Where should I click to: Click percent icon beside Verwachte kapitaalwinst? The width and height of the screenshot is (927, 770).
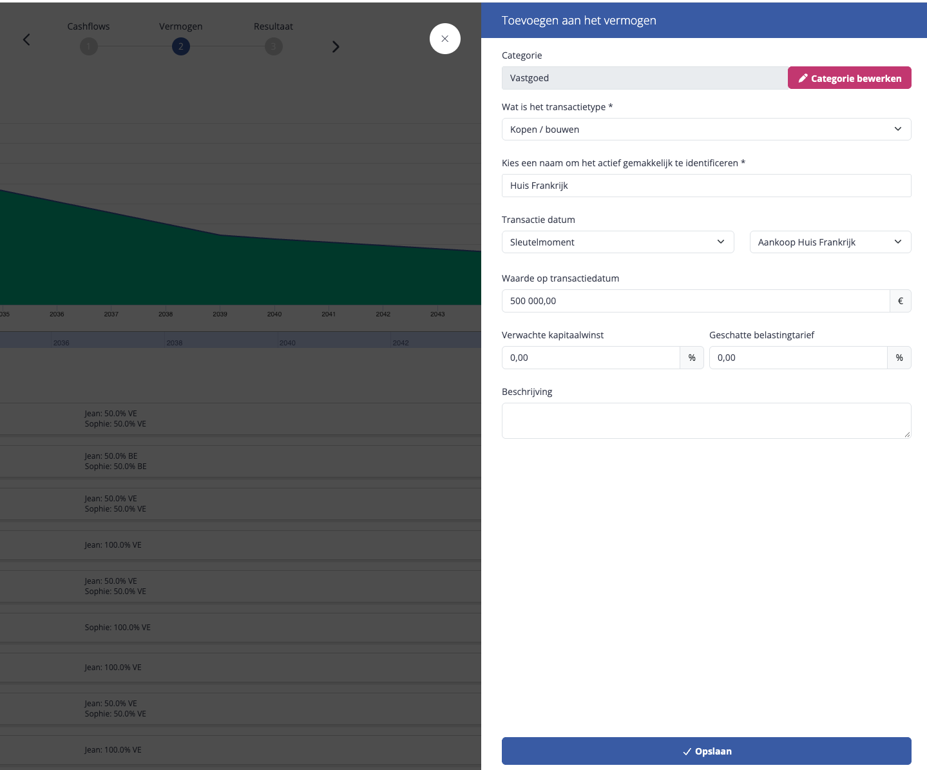(x=692, y=358)
